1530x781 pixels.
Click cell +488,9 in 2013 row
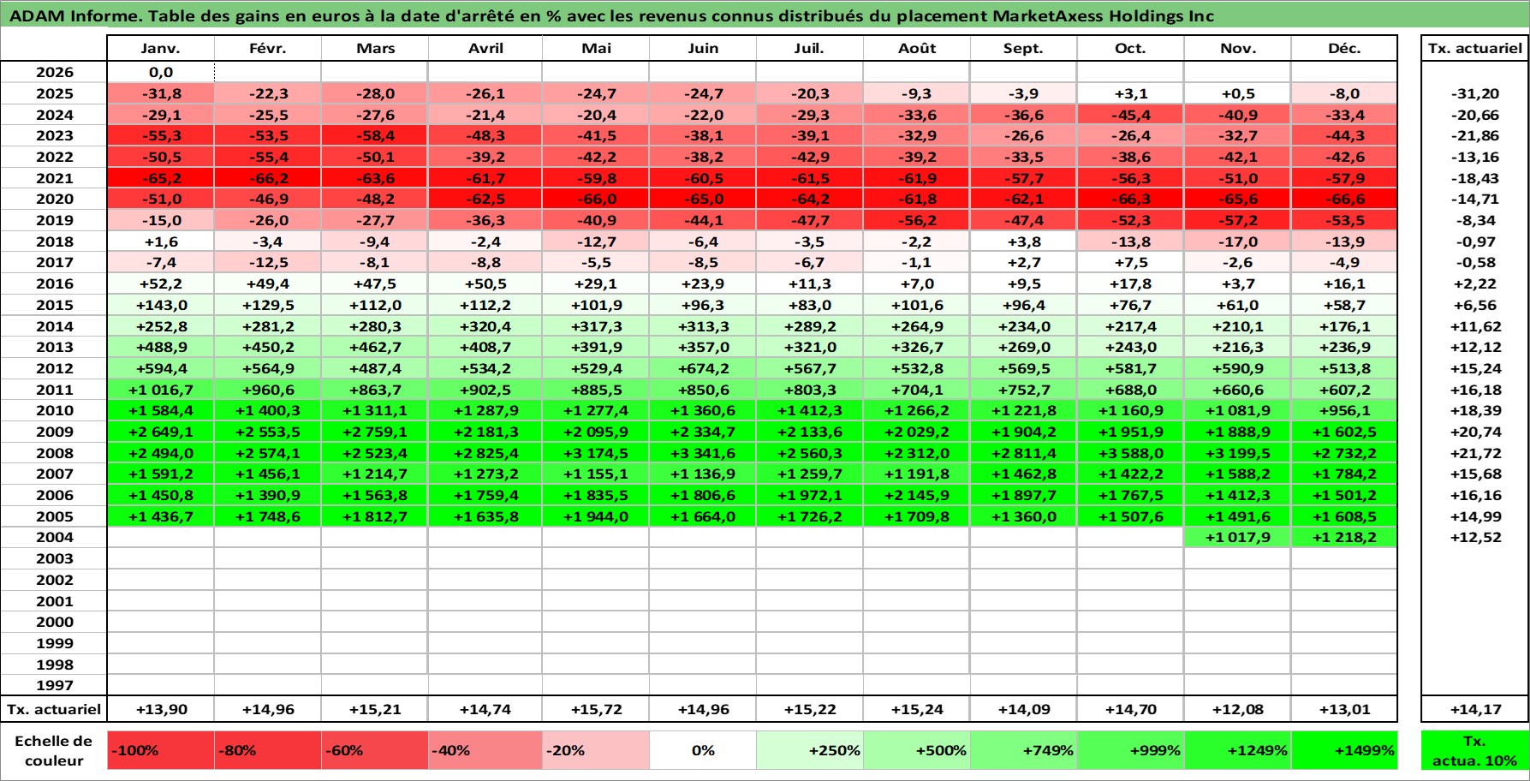click(161, 347)
